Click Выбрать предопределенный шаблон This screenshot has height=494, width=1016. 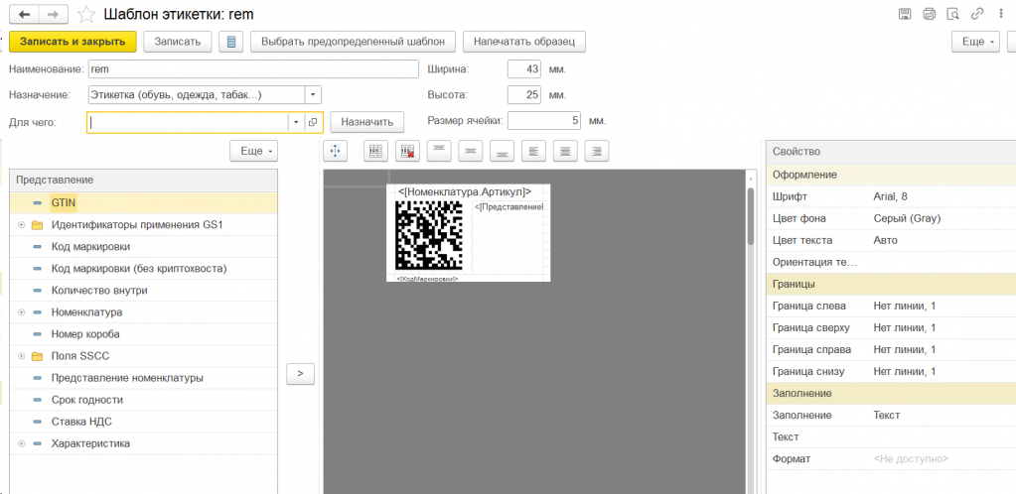point(354,42)
